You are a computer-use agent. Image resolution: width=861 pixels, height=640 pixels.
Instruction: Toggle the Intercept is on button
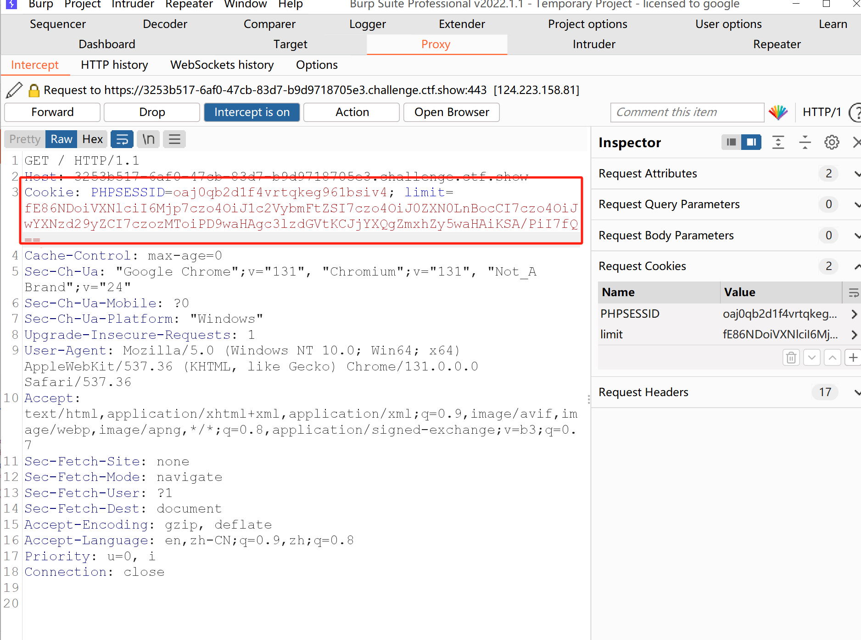[252, 112]
